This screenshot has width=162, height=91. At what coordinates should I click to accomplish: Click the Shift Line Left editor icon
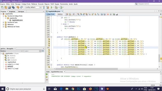coord(102,14)
